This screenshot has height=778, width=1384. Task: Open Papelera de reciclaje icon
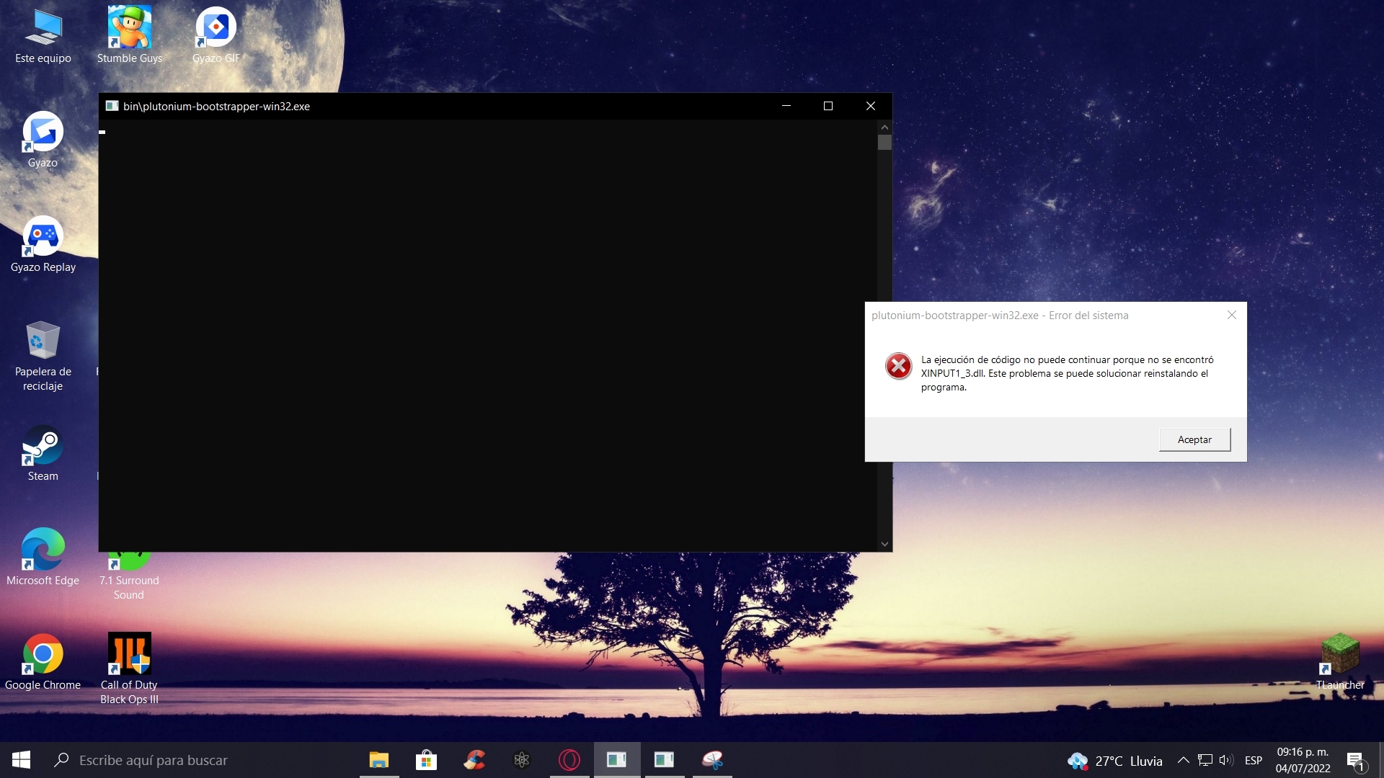(43, 342)
